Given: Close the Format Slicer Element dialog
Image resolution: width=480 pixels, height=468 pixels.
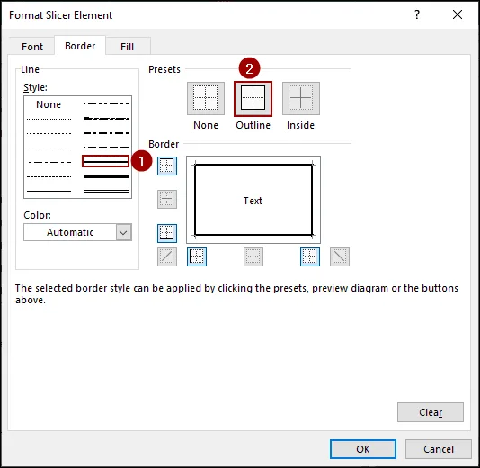Looking at the screenshot, I should (458, 14).
